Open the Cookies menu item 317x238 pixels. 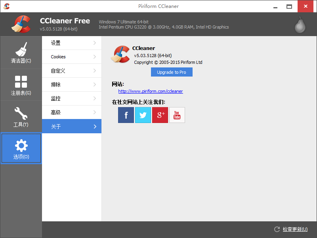(72, 57)
